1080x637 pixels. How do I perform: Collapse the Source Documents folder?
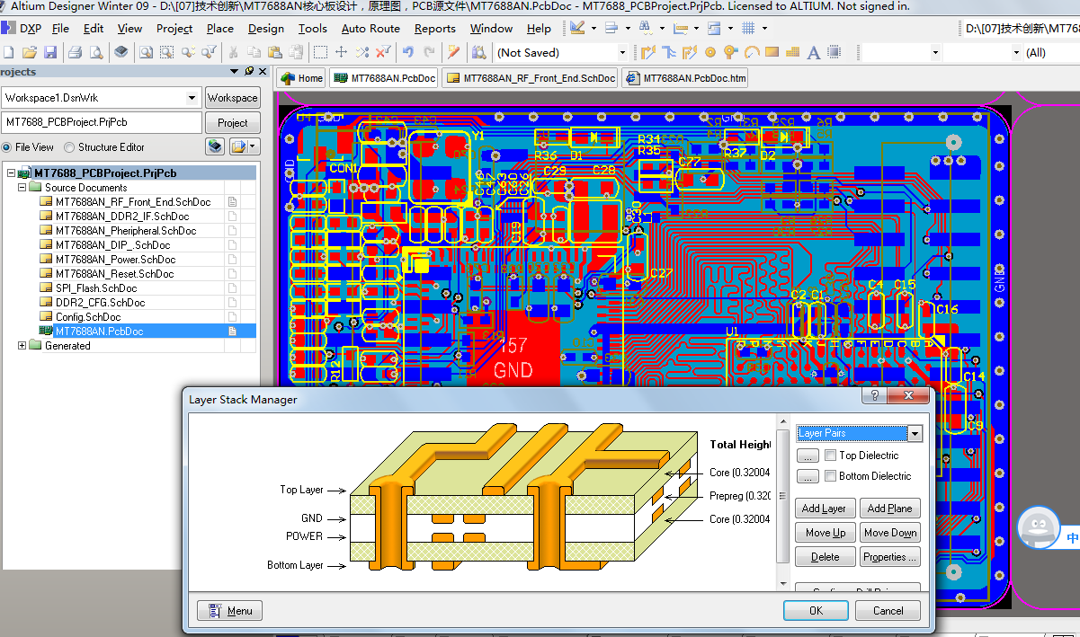(x=22, y=188)
